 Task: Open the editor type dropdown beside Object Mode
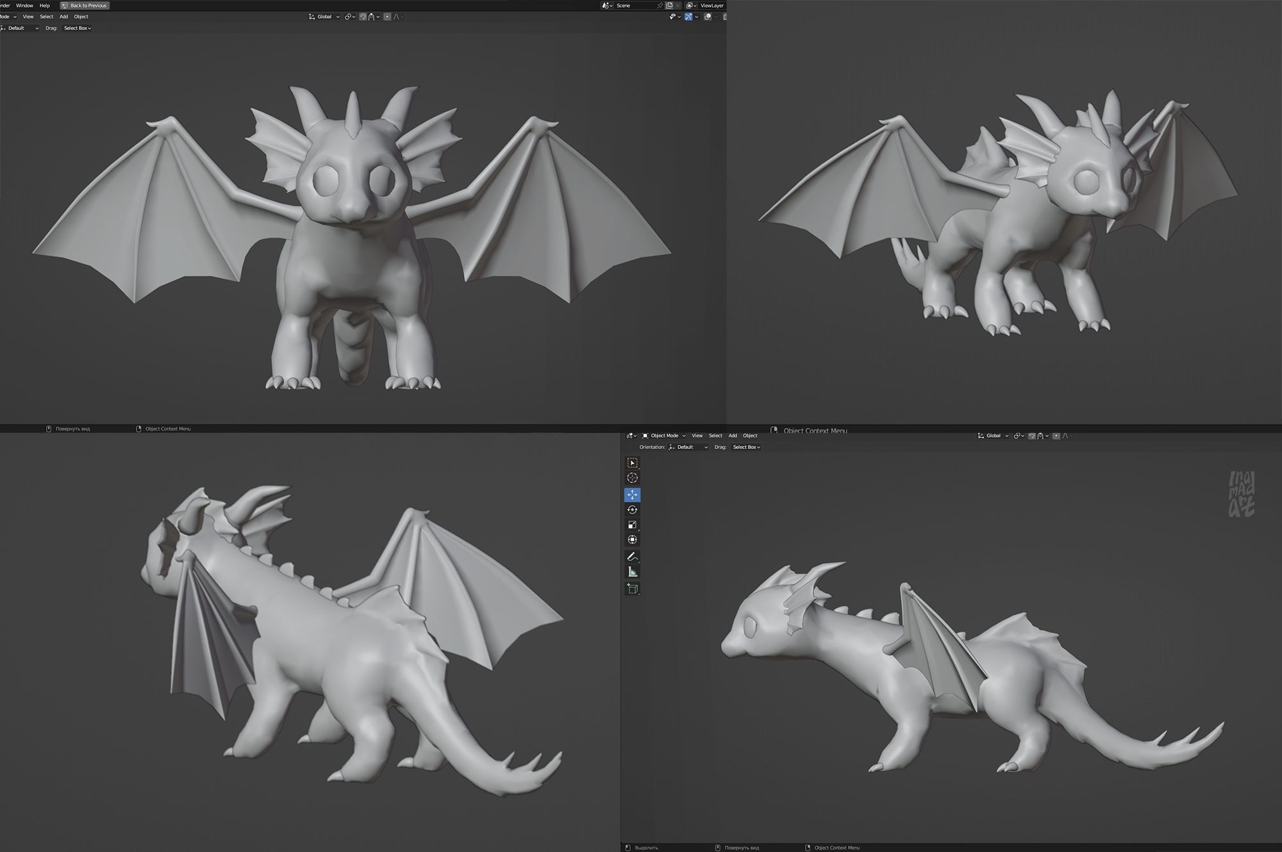click(631, 436)
